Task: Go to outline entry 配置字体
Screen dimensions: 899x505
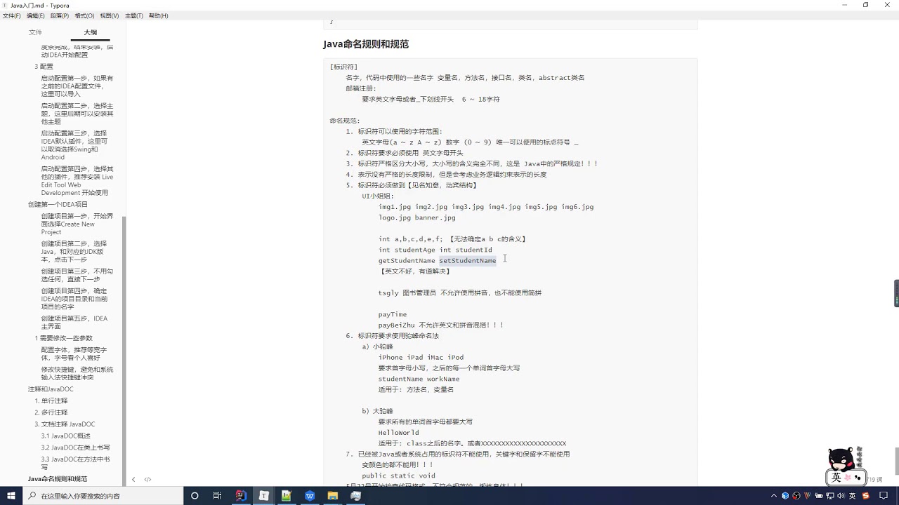Action: click(74, 353)
